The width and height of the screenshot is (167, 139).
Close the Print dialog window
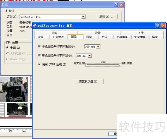pos(121,5)
